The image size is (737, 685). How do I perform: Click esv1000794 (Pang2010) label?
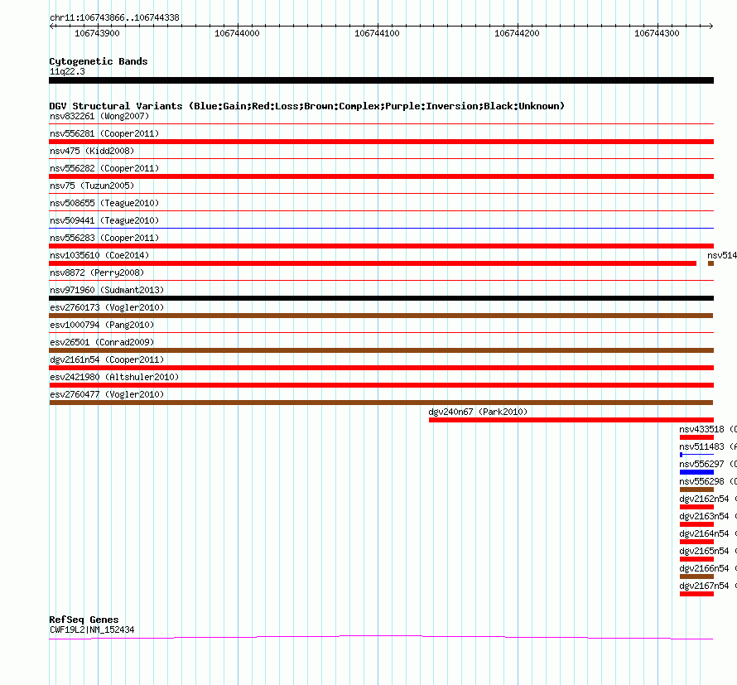102,325
